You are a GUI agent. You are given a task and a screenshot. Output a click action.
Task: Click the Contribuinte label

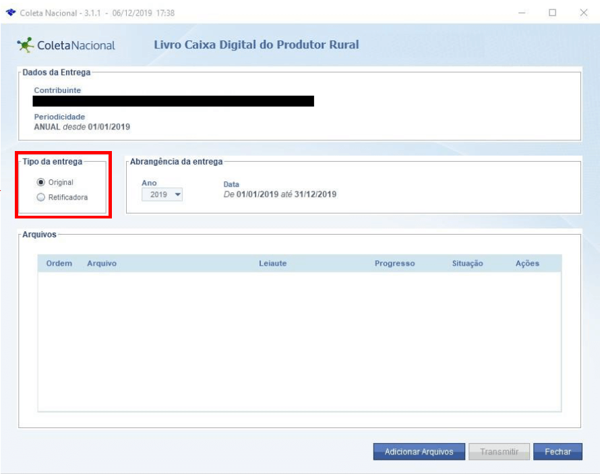pyautogui.click(x=57, y=90)
